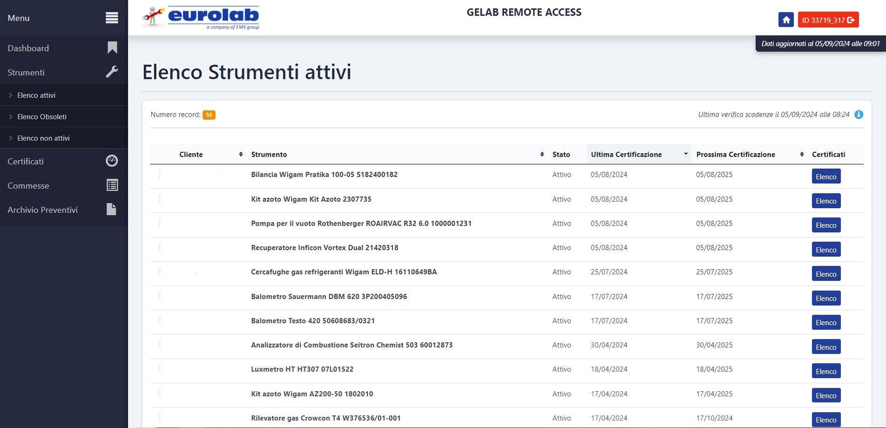Open Elenco for Luxmetro HT HT307
This screenshot has width=886, height=428.
826,371
